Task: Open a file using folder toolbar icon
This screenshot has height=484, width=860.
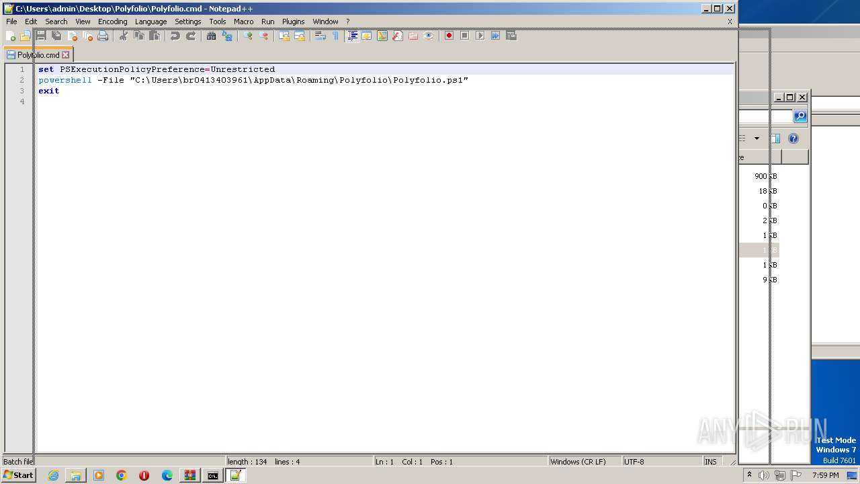Action: pyautogui.click(x=26, y=36)
